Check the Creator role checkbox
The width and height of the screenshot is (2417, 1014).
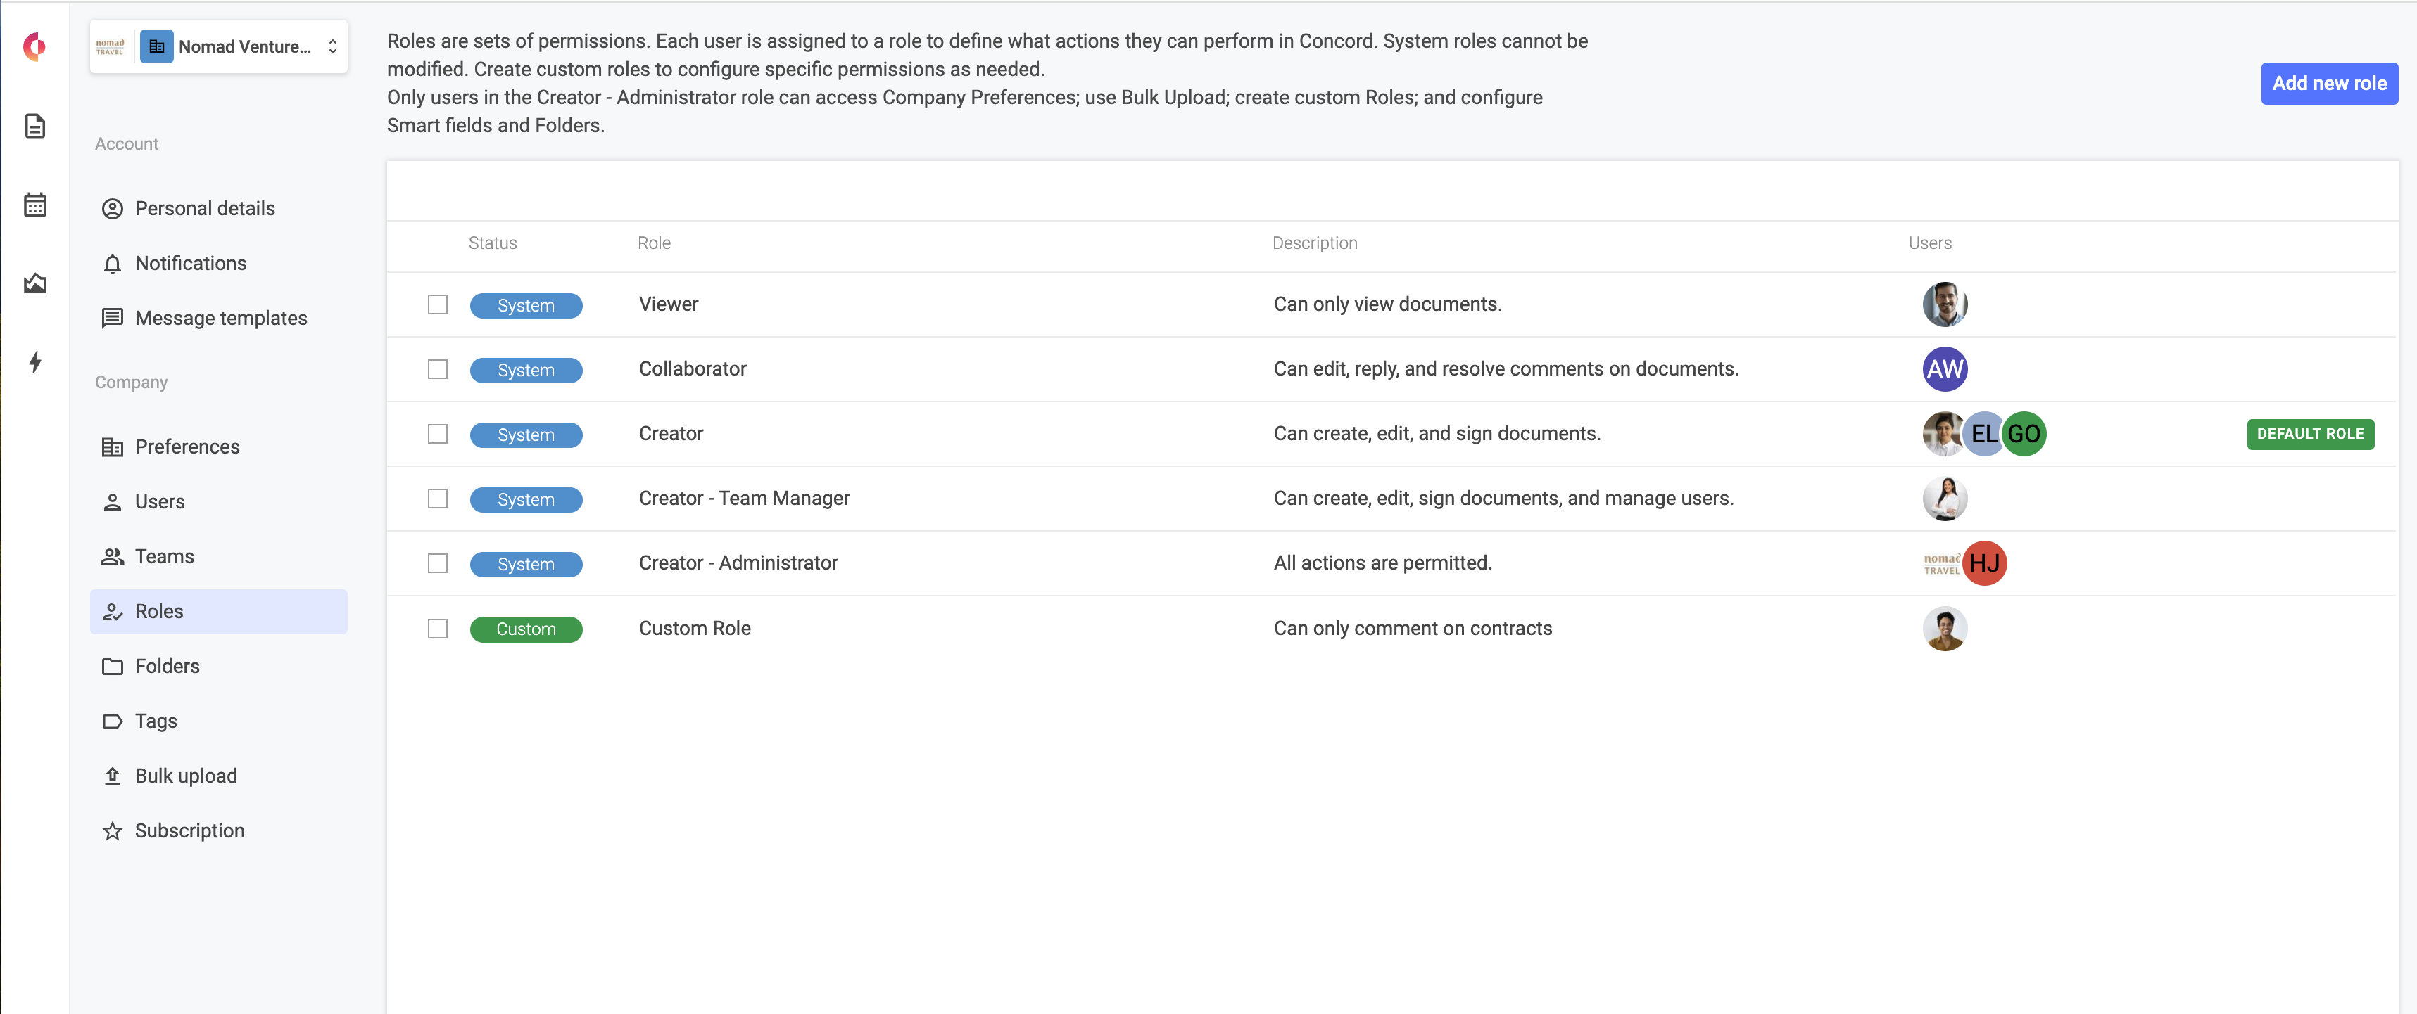coord(437,434)
